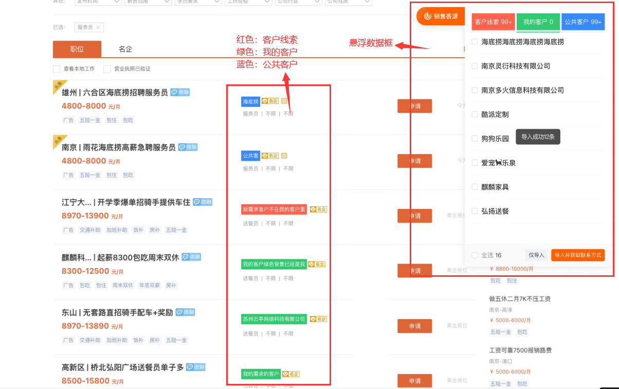Image resolution: width=619 pixels, height=389 pixels.
Task: Open 微聊 chat for 麒麟科 job listing
Action: pos(191,257)
